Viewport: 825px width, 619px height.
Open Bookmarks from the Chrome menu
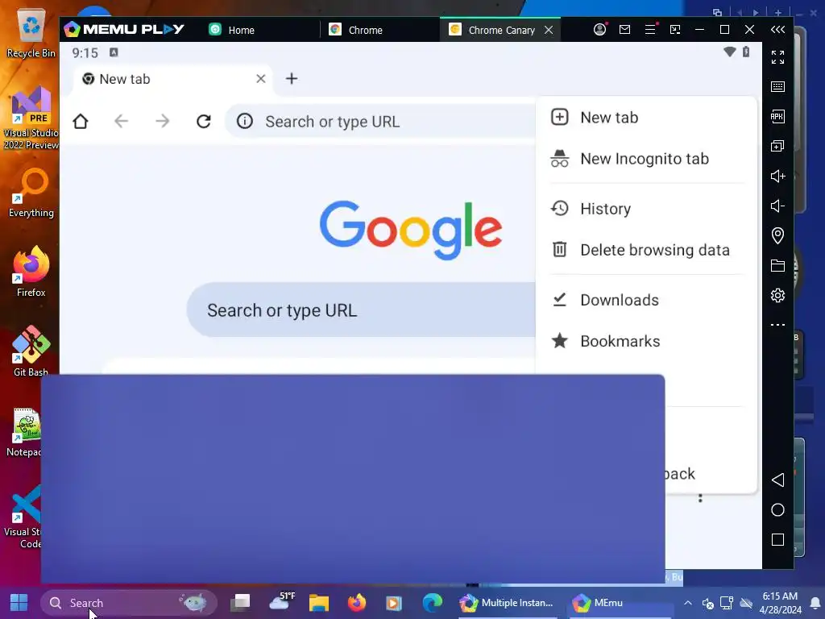pyautogui.click(x=647, y=341)
